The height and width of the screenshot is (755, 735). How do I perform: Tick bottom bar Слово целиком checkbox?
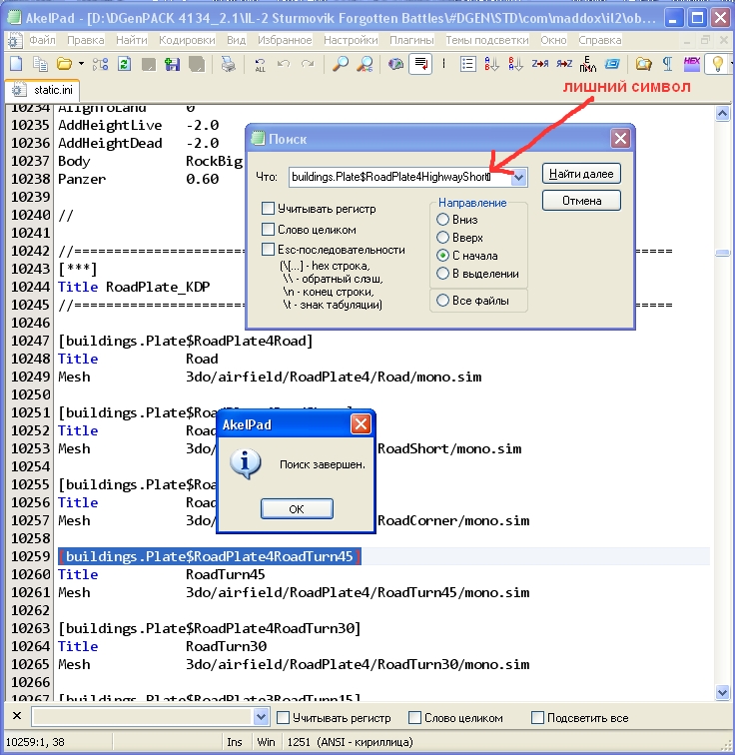(414, 718)
